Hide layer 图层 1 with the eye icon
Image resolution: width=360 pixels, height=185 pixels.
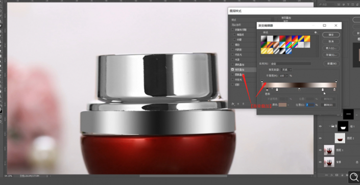pyautogui.click(x=320, y=150)
